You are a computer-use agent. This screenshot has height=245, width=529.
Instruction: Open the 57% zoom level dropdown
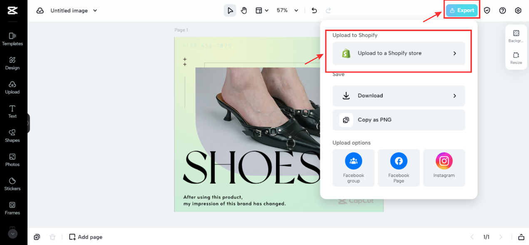click(288, 10)
